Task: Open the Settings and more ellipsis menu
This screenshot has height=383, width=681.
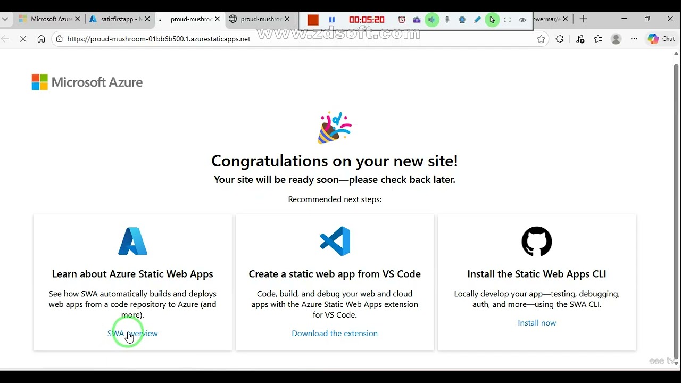Action: 634,39
